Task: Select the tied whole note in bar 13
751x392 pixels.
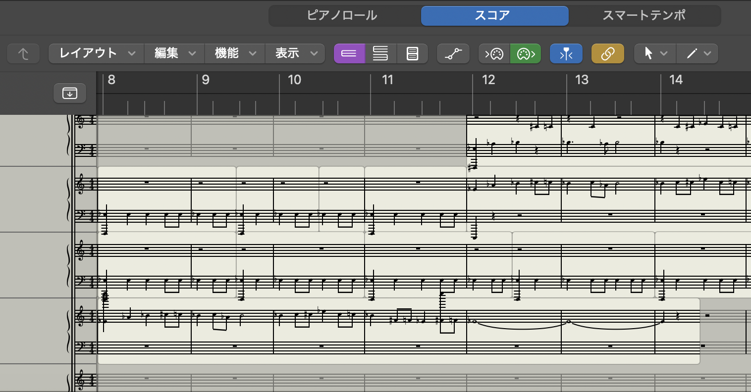Action: click(x=569, y=322)
